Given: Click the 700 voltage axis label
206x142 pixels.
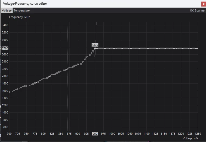Looking at the screenshot, I should click(x=9, y=134).
